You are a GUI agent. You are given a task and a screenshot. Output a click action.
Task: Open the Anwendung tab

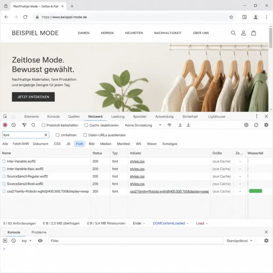(164, 117)
